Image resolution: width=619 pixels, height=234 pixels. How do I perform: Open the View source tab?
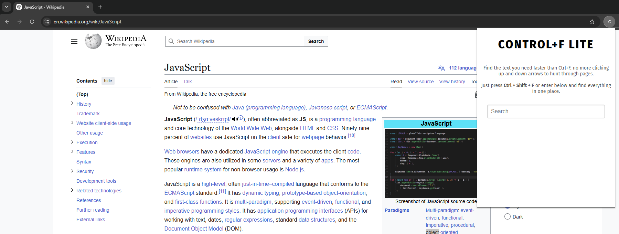[x=420, y=82]
